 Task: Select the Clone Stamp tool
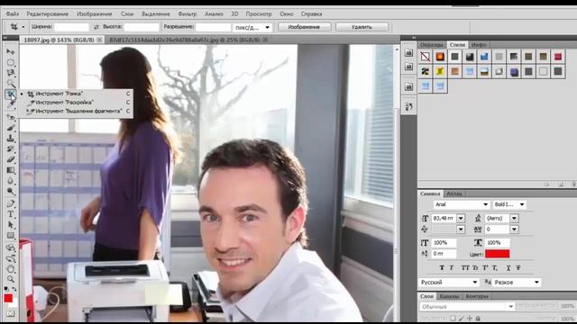(x=10, y=139)
